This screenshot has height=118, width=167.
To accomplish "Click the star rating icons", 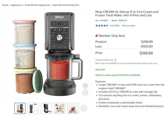I will pyautogui.click(x=102, y=26).
